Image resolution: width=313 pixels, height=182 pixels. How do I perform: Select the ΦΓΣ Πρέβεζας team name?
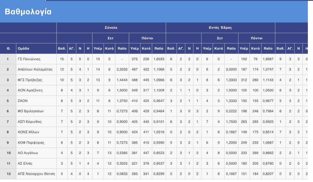[x=30, y=80]
